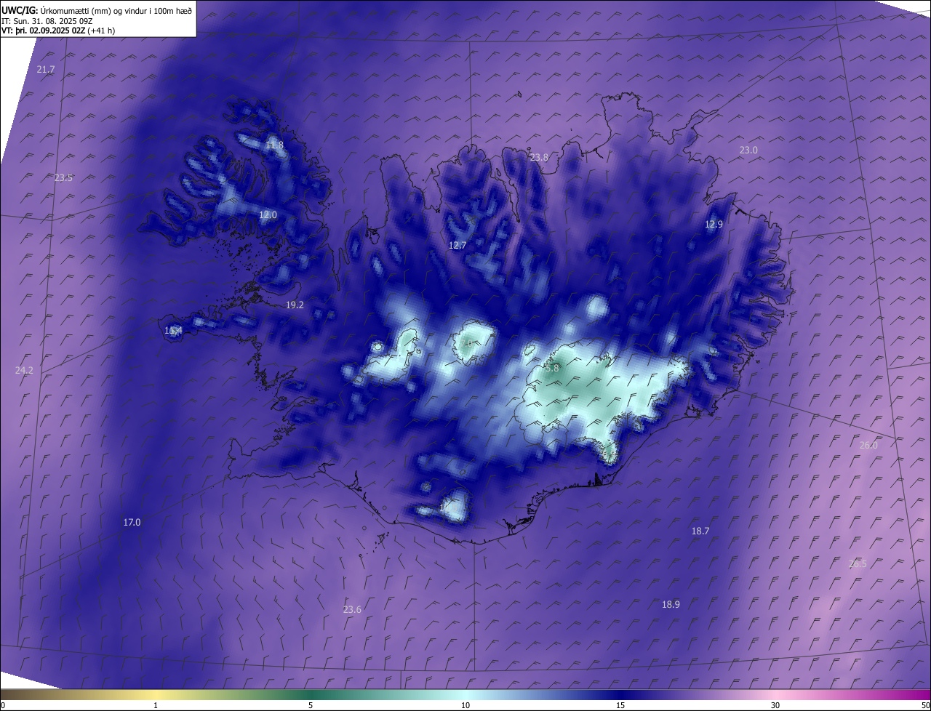Click the 26.5 value label
Viewport: 931px width, 711px height.
[x=858, y=564]
